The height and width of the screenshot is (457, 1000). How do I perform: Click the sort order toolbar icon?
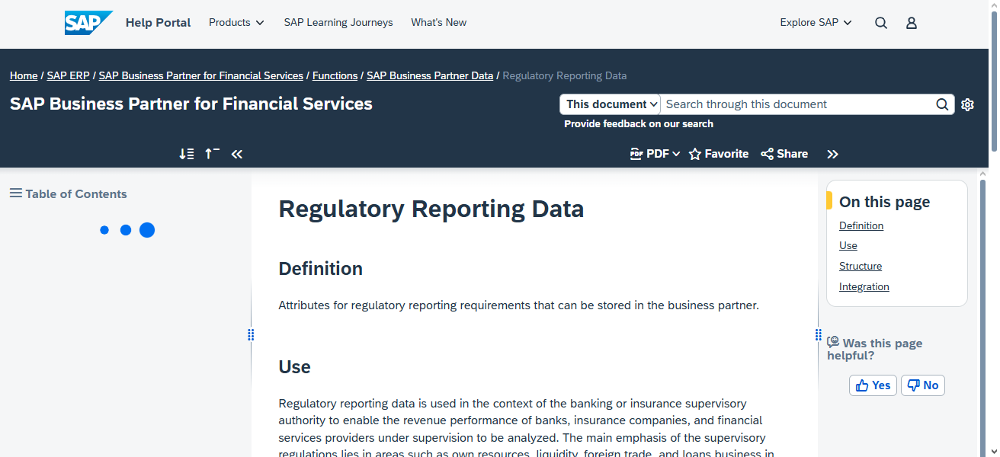pos(186,153)
